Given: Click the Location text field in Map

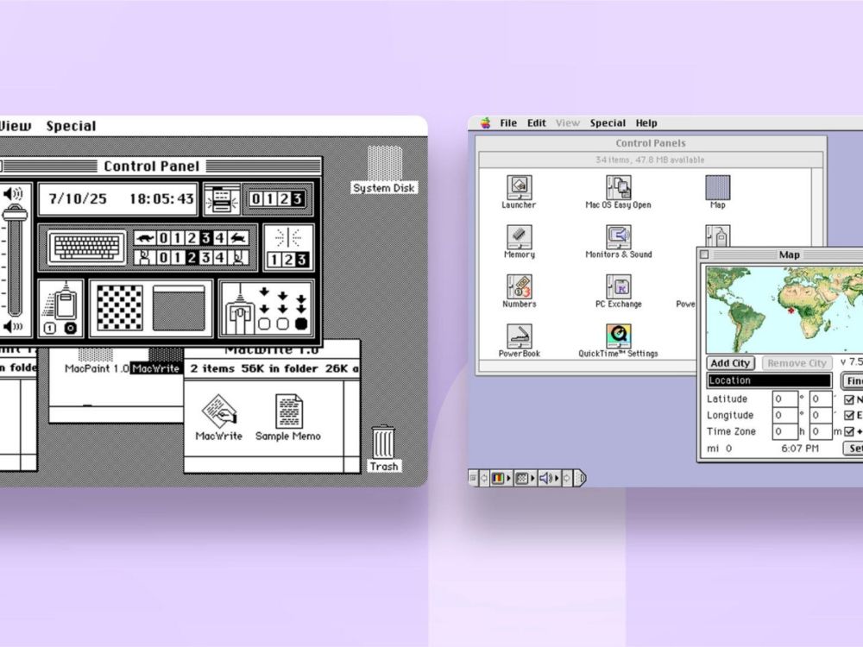Looking at the screenshot, I should tap(769, 380).
